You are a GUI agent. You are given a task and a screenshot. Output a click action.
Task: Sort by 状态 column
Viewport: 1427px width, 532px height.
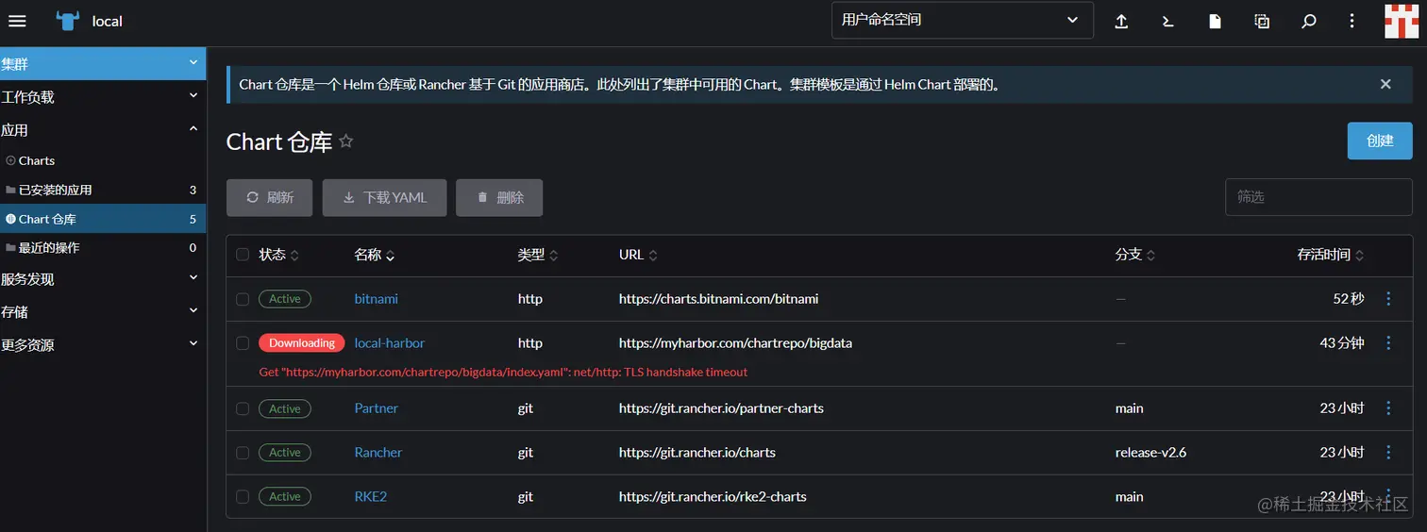pyautogui.click(x=279, y=255)
